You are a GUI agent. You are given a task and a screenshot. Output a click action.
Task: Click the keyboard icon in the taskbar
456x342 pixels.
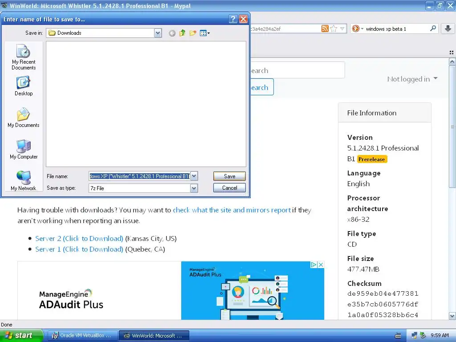tap(398, 336)
